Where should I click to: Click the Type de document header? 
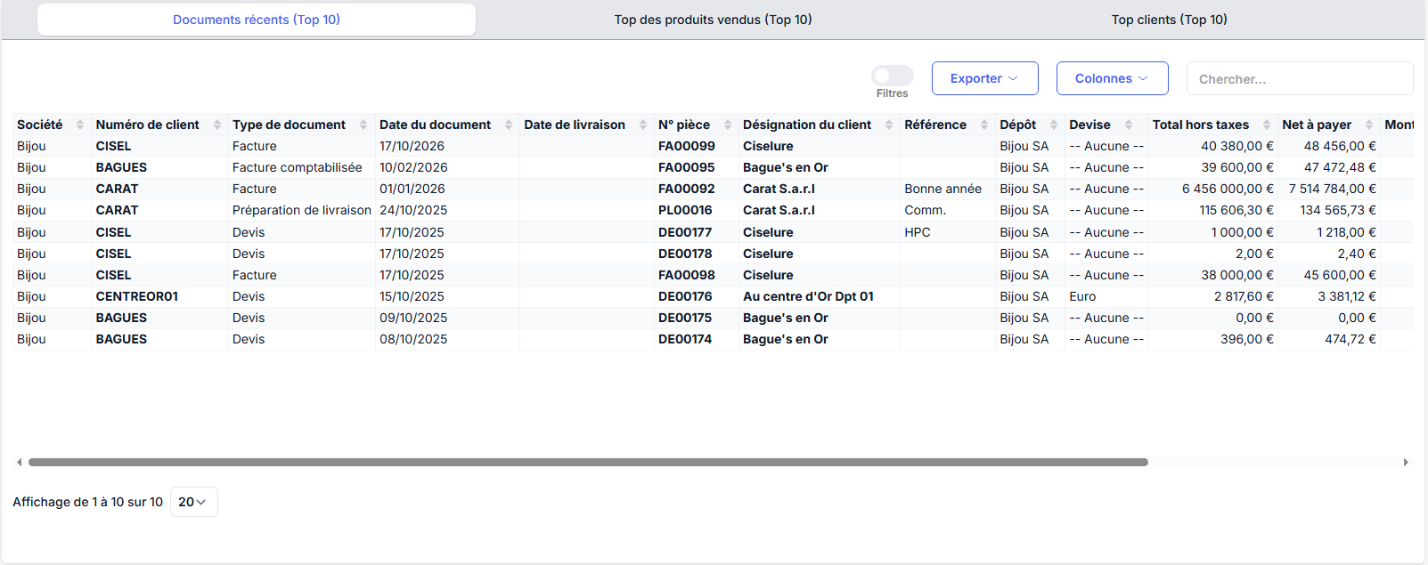click(x=289, y=125)
